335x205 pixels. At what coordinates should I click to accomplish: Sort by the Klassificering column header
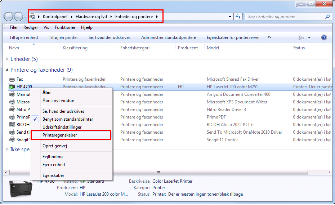coord(75,48)
